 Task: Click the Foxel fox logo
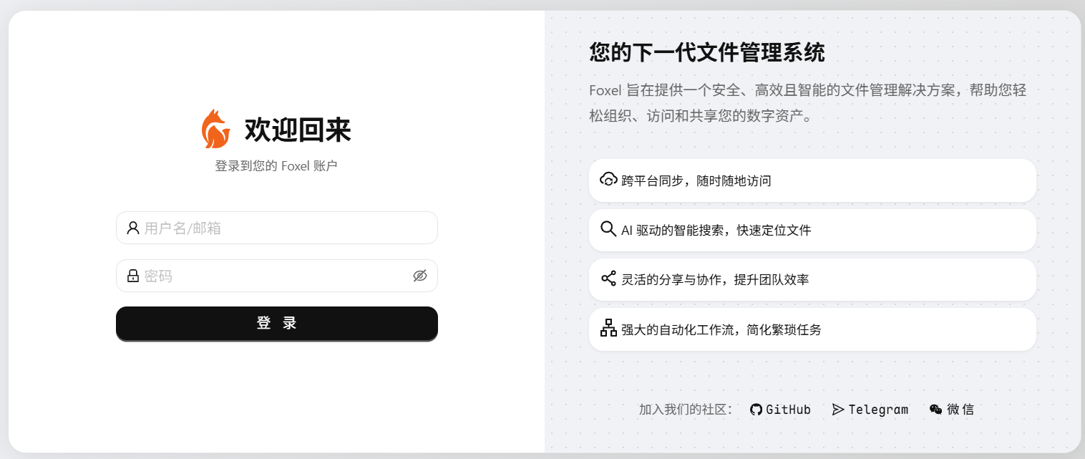tap(215, 130)
